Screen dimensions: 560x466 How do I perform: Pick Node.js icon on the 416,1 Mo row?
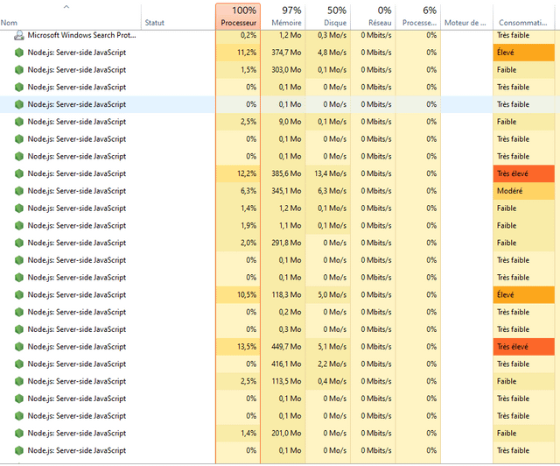(x=19, y=364)
